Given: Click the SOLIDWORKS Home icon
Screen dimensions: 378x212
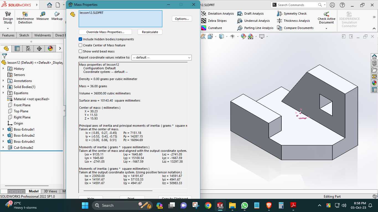Looking at the screenshot, I should tap(49, 5).
